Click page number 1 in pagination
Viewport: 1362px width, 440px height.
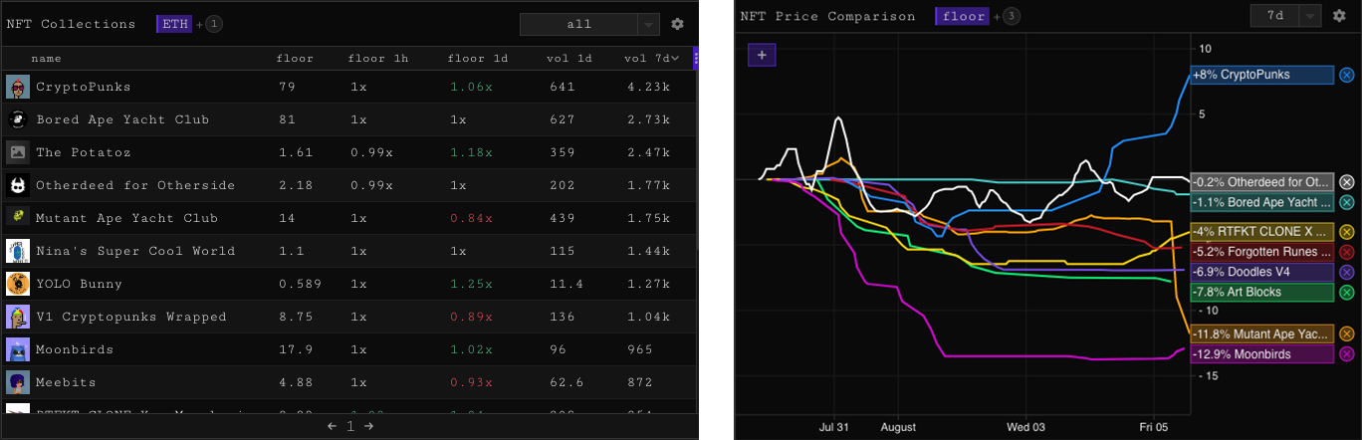[x=350, y=426]
